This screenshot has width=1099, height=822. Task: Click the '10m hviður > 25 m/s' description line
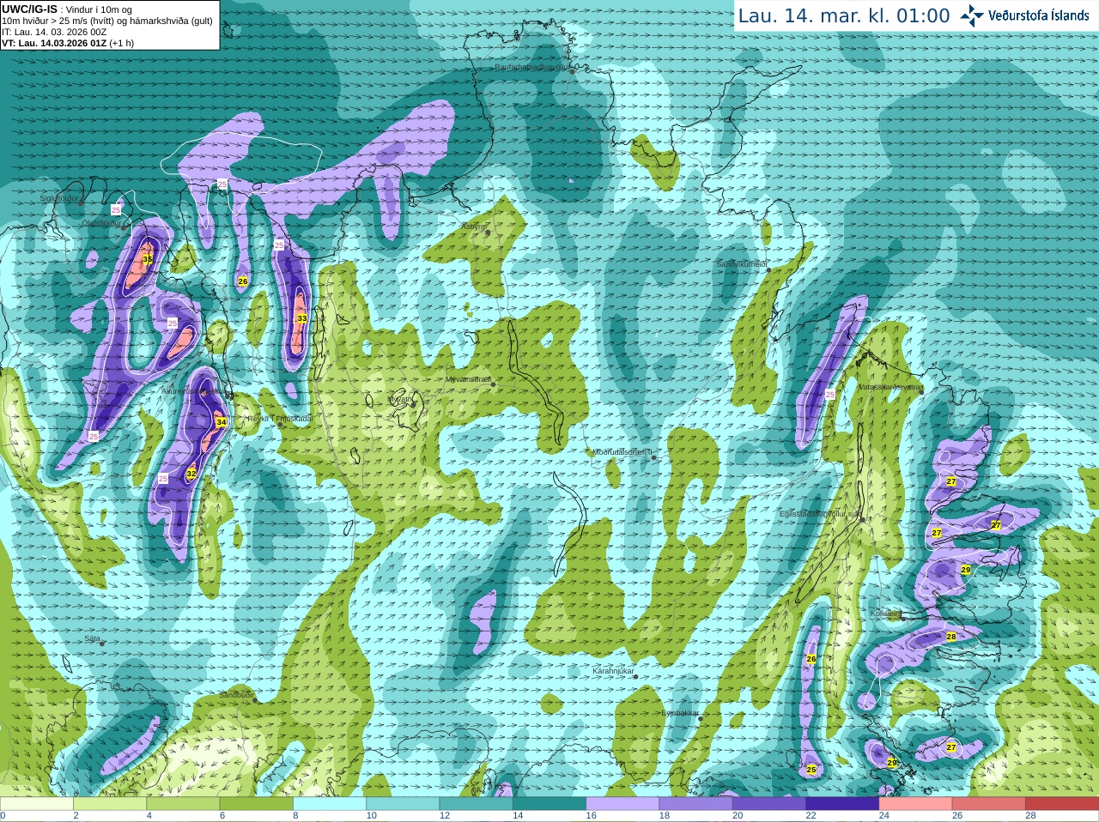(107, 21)
